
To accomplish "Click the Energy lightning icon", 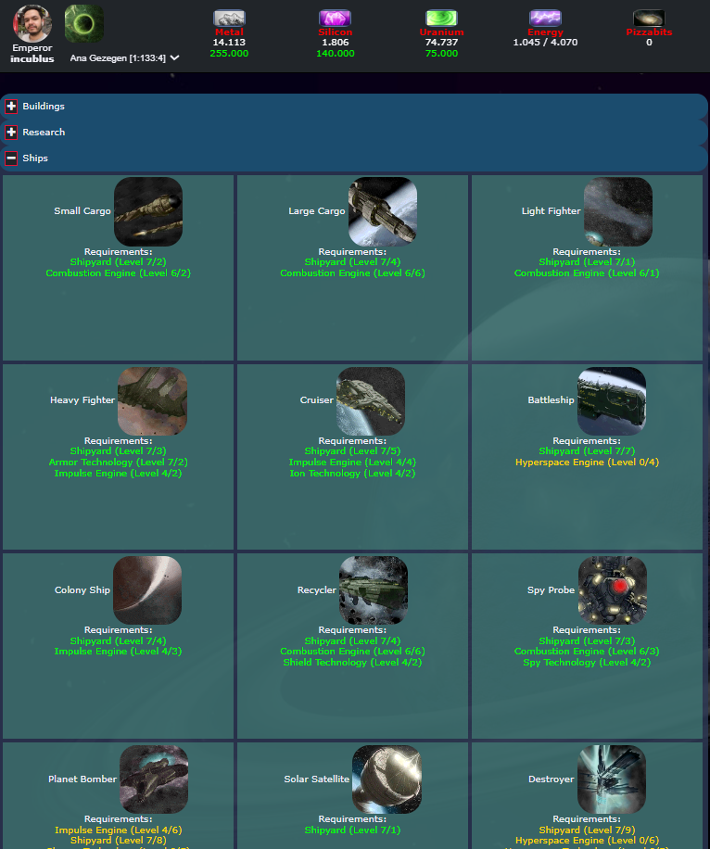I will [545, 19].
